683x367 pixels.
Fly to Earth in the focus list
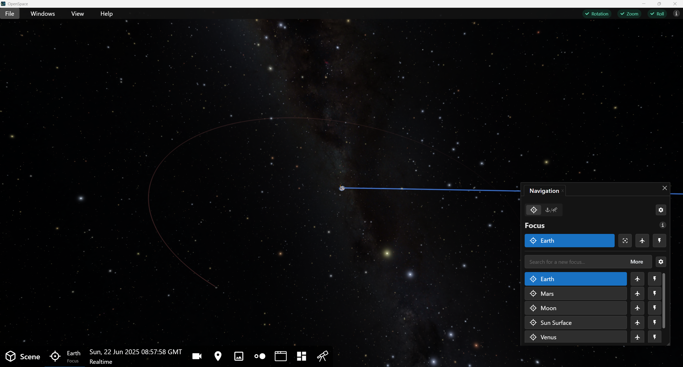(x=637, y=279)
